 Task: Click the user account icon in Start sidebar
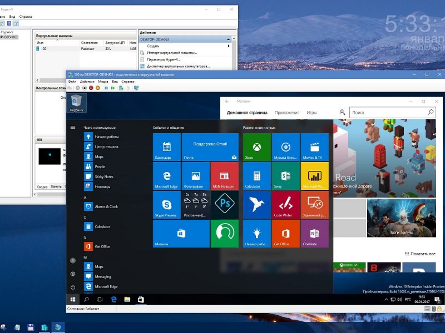(x=73, y=260)
